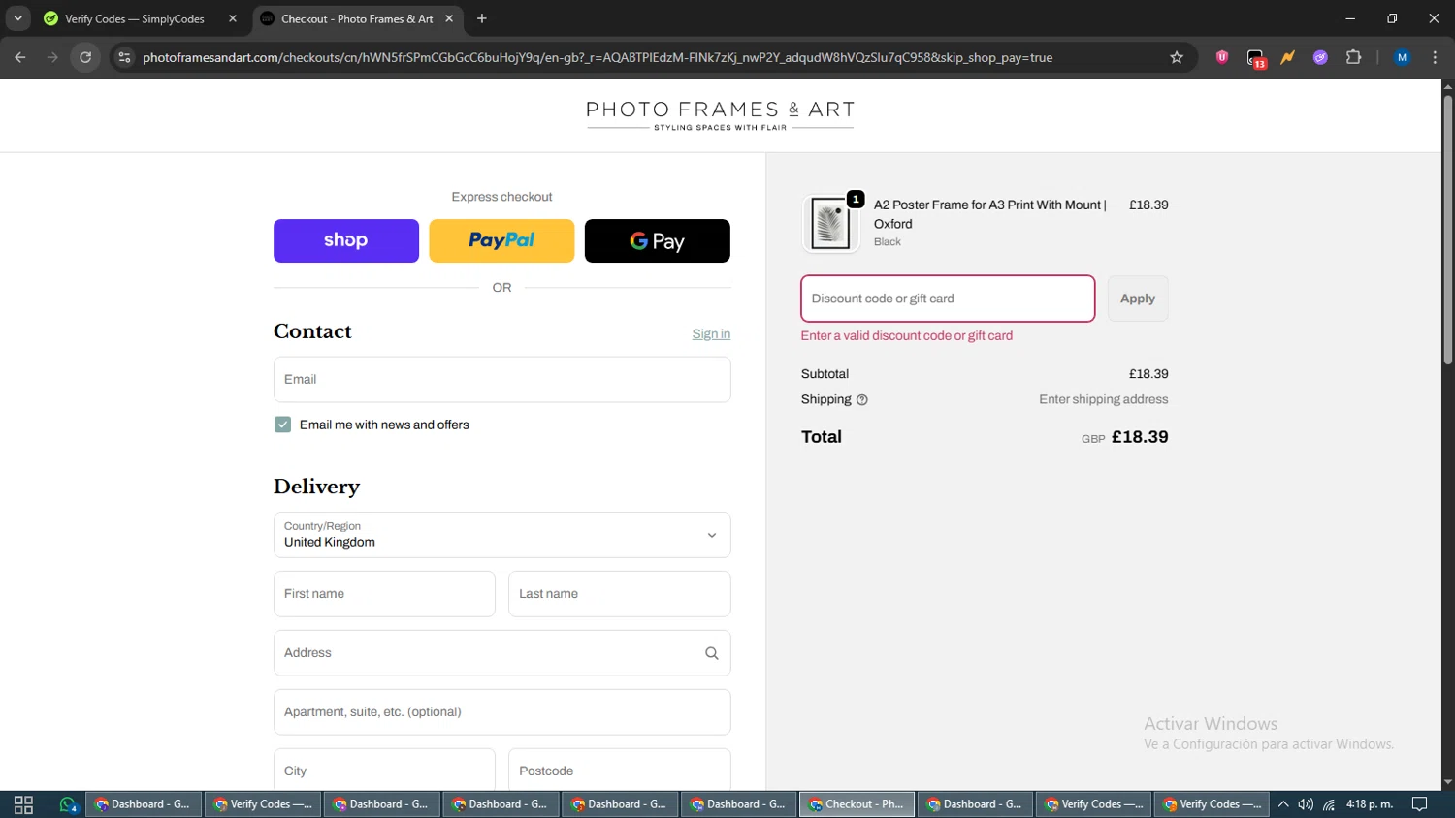Click the address search magnifier icon
The width and height of the screenshot is (1455, 818).
(x=711, y=653)
